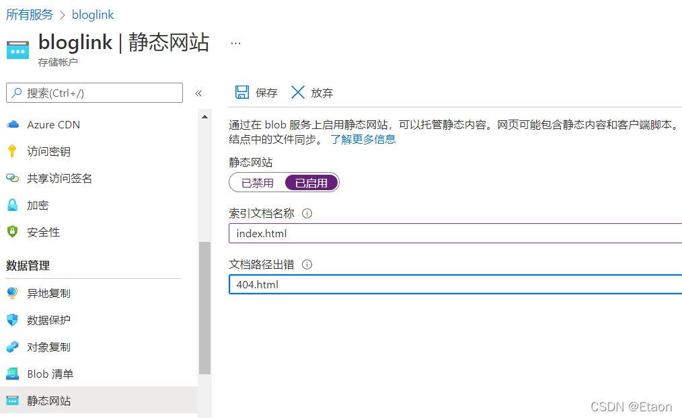Open 安全性 menu item
This screenshot has height=418, width=682.
point(99,232)
